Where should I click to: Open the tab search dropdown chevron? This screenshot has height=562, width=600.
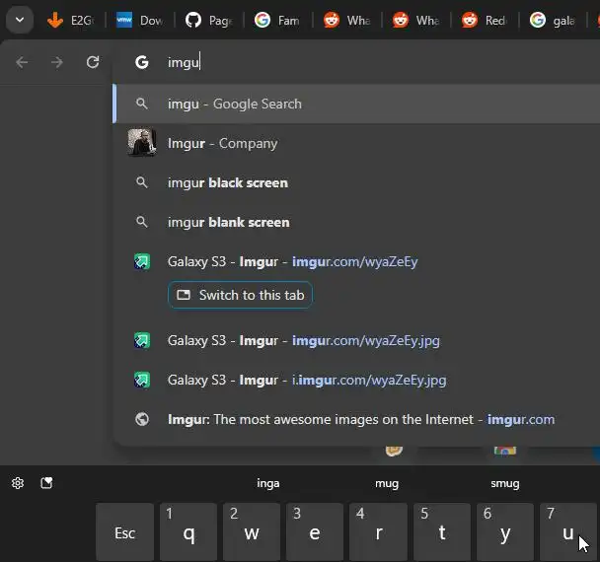tap(20, 20)
